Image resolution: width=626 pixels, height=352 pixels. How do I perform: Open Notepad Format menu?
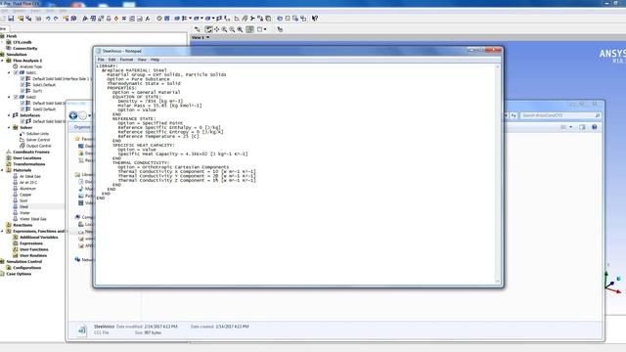point(126,60)
